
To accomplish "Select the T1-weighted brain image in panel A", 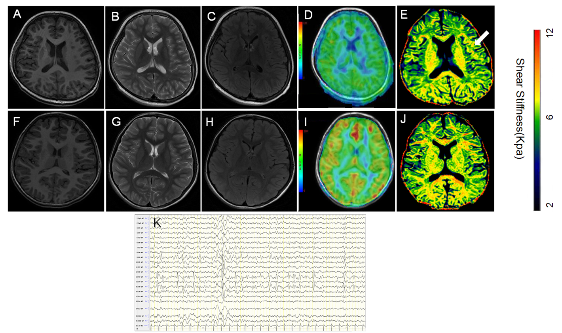I will [55, 57].
